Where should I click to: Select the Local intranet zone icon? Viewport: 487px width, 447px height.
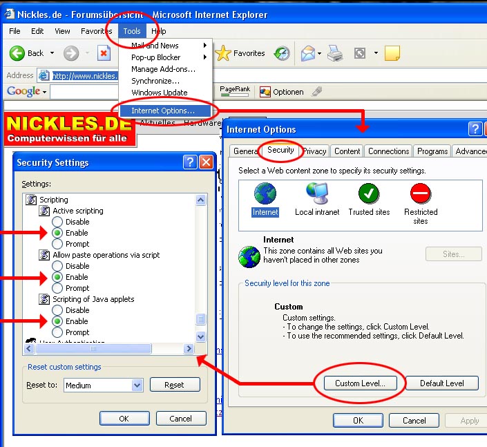[317, 193]
